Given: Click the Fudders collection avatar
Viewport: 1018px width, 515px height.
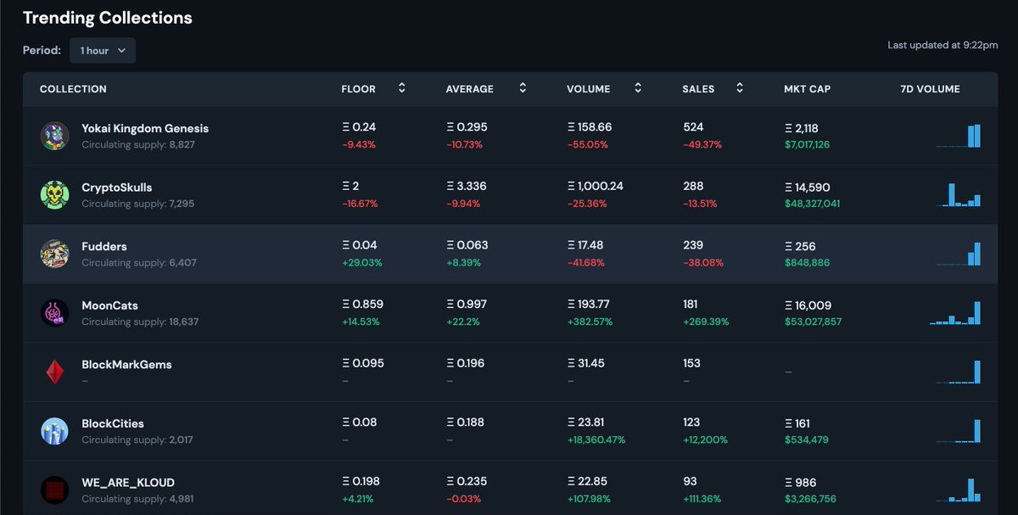Looking at the screenshot, I should pos(54,254).
